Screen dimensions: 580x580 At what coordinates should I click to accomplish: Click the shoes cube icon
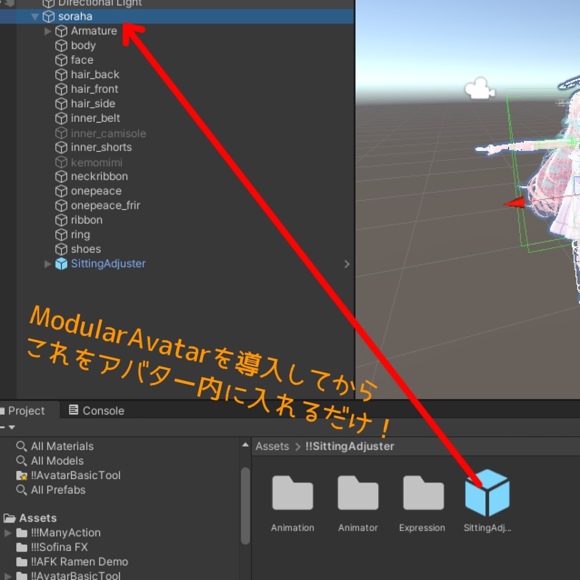[x=61, y=249]
